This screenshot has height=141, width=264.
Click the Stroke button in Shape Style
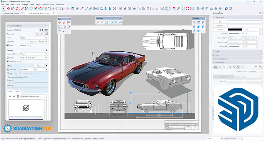pyautogui.click(x=220, y=29)
